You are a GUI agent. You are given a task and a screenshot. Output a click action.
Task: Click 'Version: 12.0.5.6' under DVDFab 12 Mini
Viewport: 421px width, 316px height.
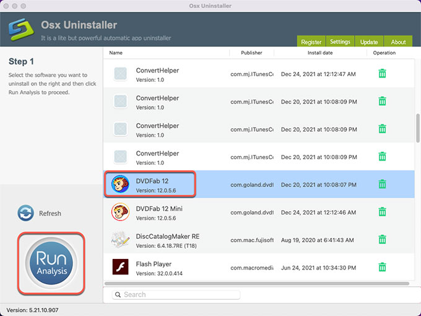click(x=156, y=218)
